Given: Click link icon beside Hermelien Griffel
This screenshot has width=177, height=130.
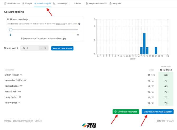Looking at the screenshot, I should 25,80.
